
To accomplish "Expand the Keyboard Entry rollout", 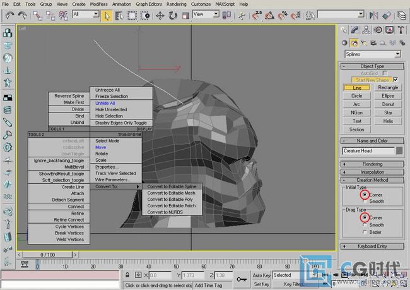I will (372, 246).
